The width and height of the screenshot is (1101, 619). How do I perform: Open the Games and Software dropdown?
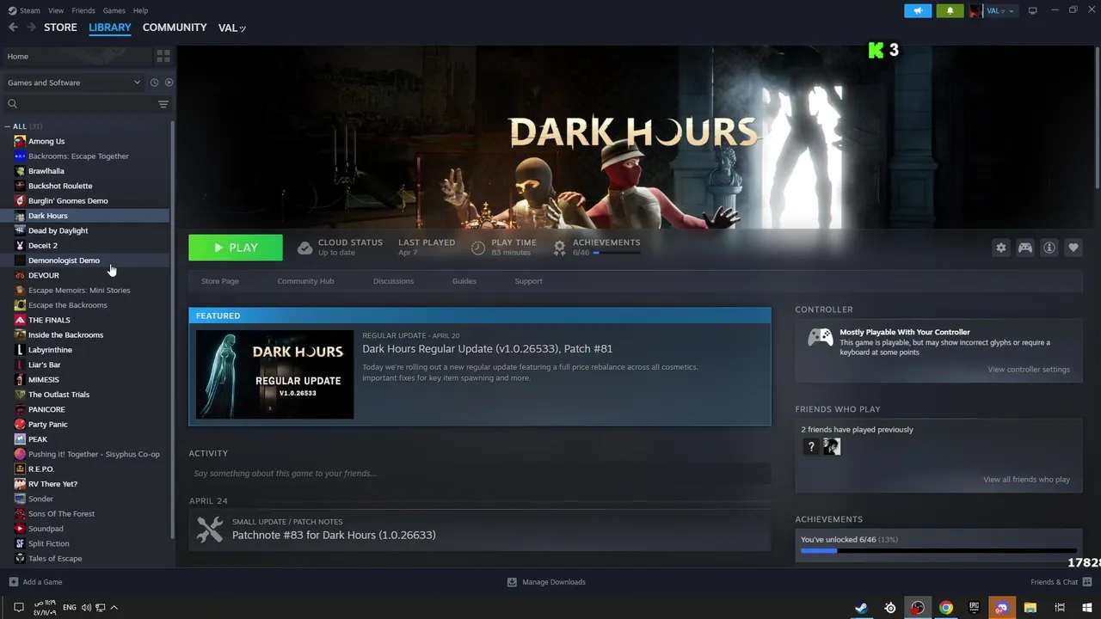(73, 83)
